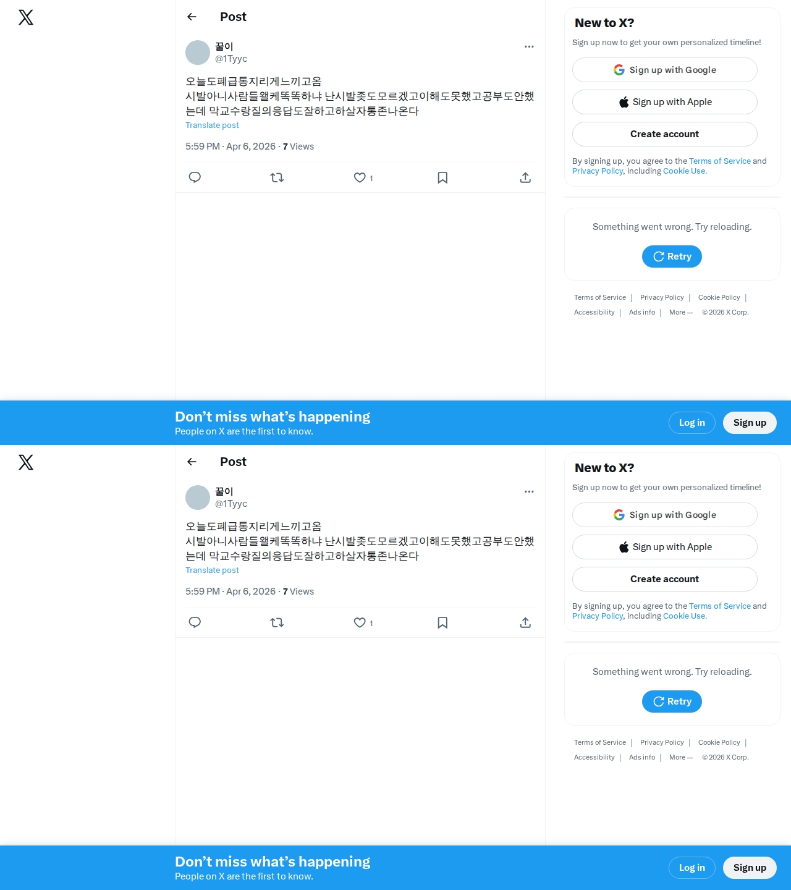Like the upper post with the heart icon
Viewport: 791px width, 890px height.
360,177
